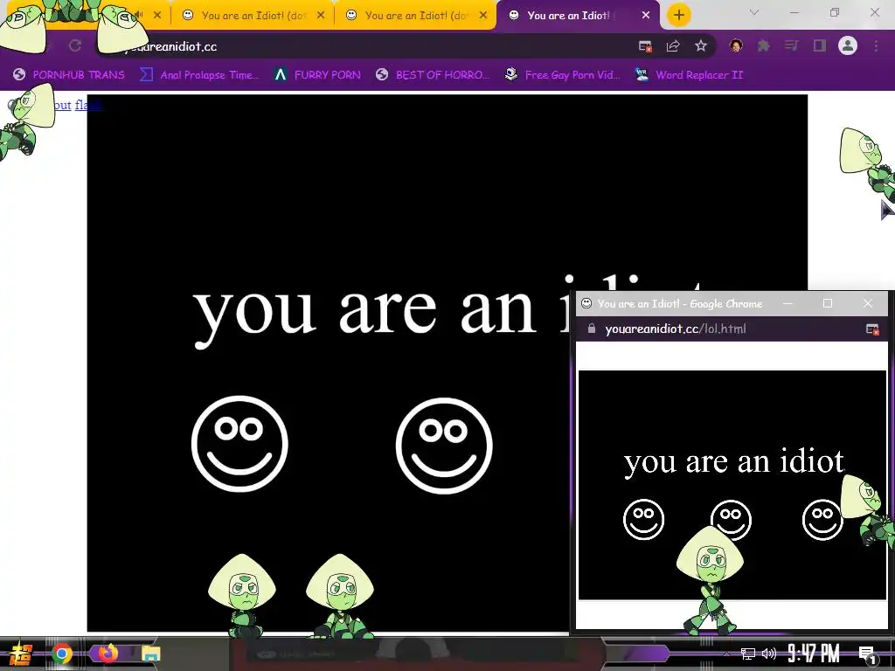The image size is (895, 671).
Task: Follow the flash link on page
Action: pyautogui.click(x=88, y=105)
